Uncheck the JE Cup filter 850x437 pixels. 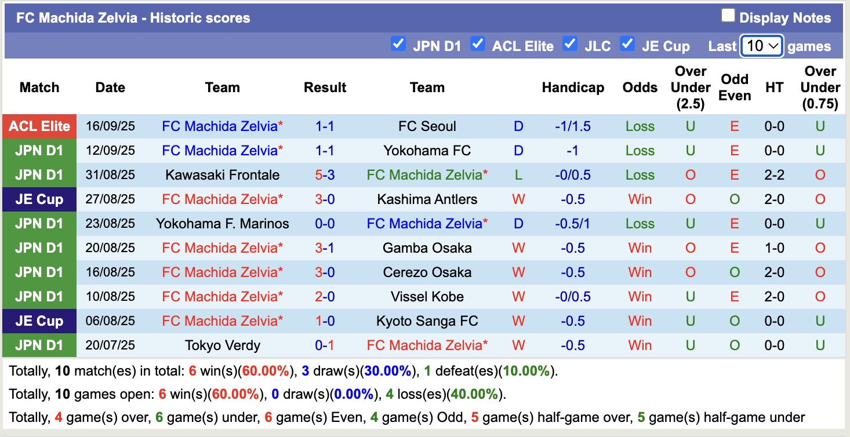coord(627,43)
